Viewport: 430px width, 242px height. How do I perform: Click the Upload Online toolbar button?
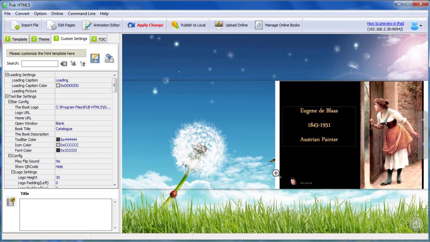click(x=231, y=25)
